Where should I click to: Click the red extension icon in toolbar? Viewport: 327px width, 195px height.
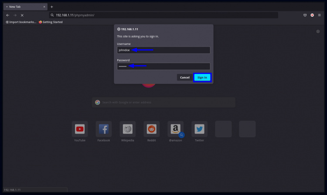pos(312,15)
